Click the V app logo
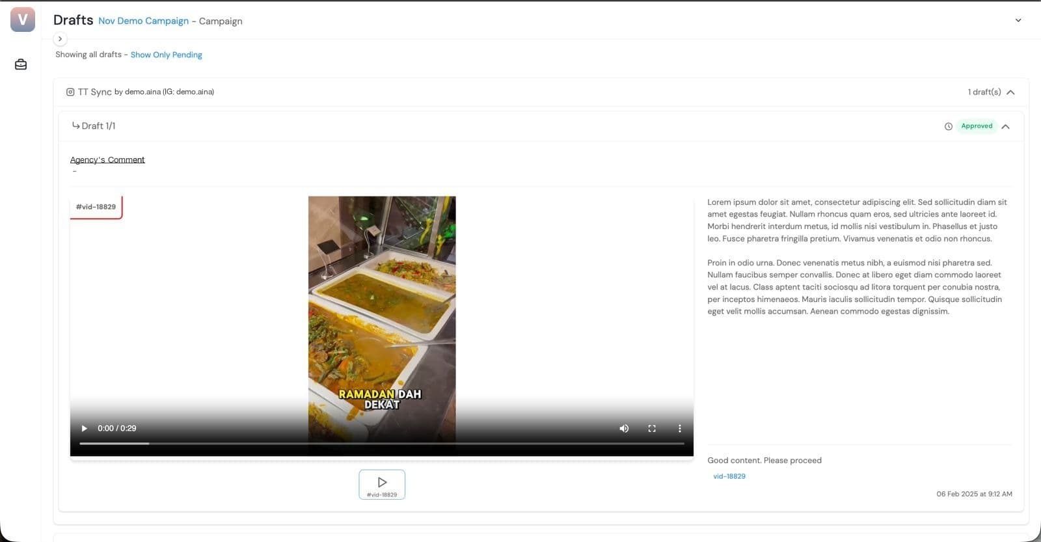Screen dimensions: 1041x542 pyautogui.click(x=23, y=20)
